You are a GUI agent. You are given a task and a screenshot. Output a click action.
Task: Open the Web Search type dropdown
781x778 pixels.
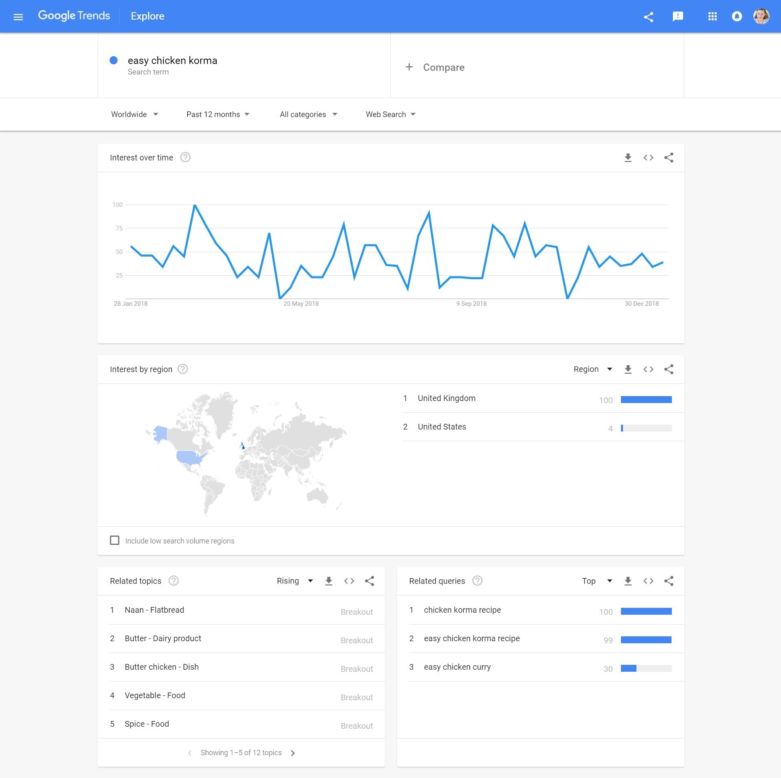tap(390, 114)
